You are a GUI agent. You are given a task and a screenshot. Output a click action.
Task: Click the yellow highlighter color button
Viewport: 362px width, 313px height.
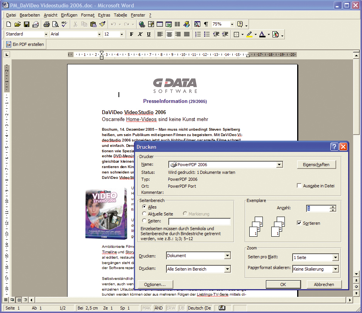tap(249, 34)
